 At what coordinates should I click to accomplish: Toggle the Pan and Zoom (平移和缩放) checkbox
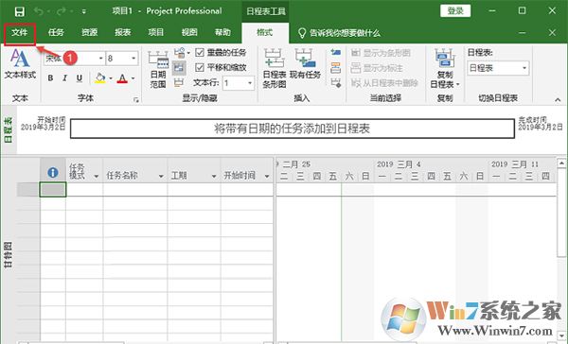(x=200, y=68)
